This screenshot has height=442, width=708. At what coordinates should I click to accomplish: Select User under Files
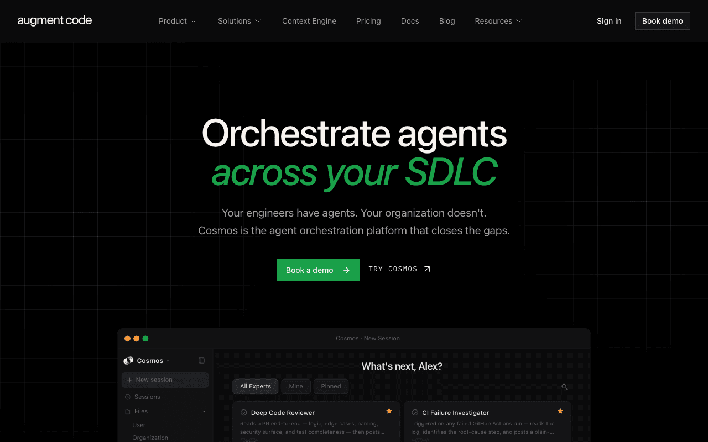pyautogui.click(x=139, y=425)
